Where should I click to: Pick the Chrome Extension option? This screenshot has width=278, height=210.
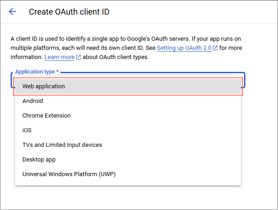click(46, 115)
